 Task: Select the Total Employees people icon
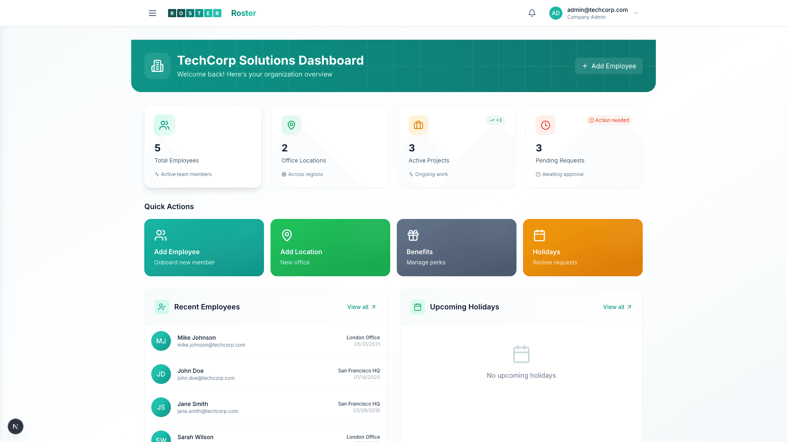pyautogui.click(x=164, y=125)
